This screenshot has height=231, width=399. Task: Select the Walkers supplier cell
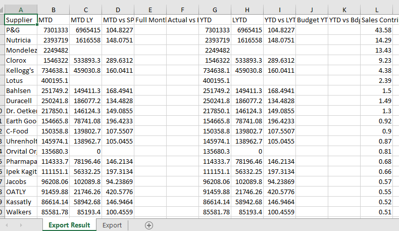[x=21, y=212]
